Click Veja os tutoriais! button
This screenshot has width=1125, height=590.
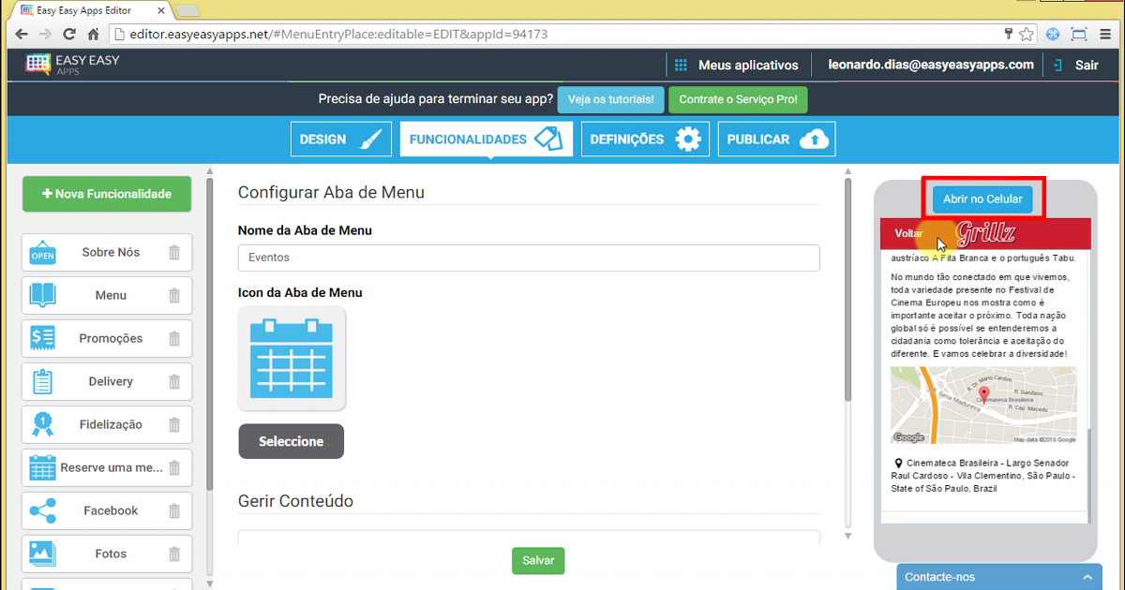tap(611, 100)
